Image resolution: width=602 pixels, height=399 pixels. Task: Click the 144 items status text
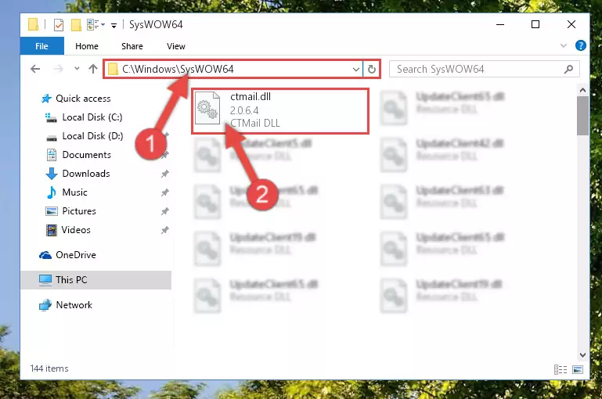pos(49,368)
